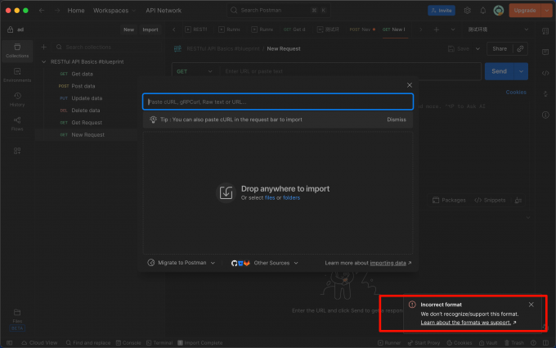The width and height of the screenshot is (556, 348).
Task: Open the Environments sidebar panel
Action: [x=17, y=75]
